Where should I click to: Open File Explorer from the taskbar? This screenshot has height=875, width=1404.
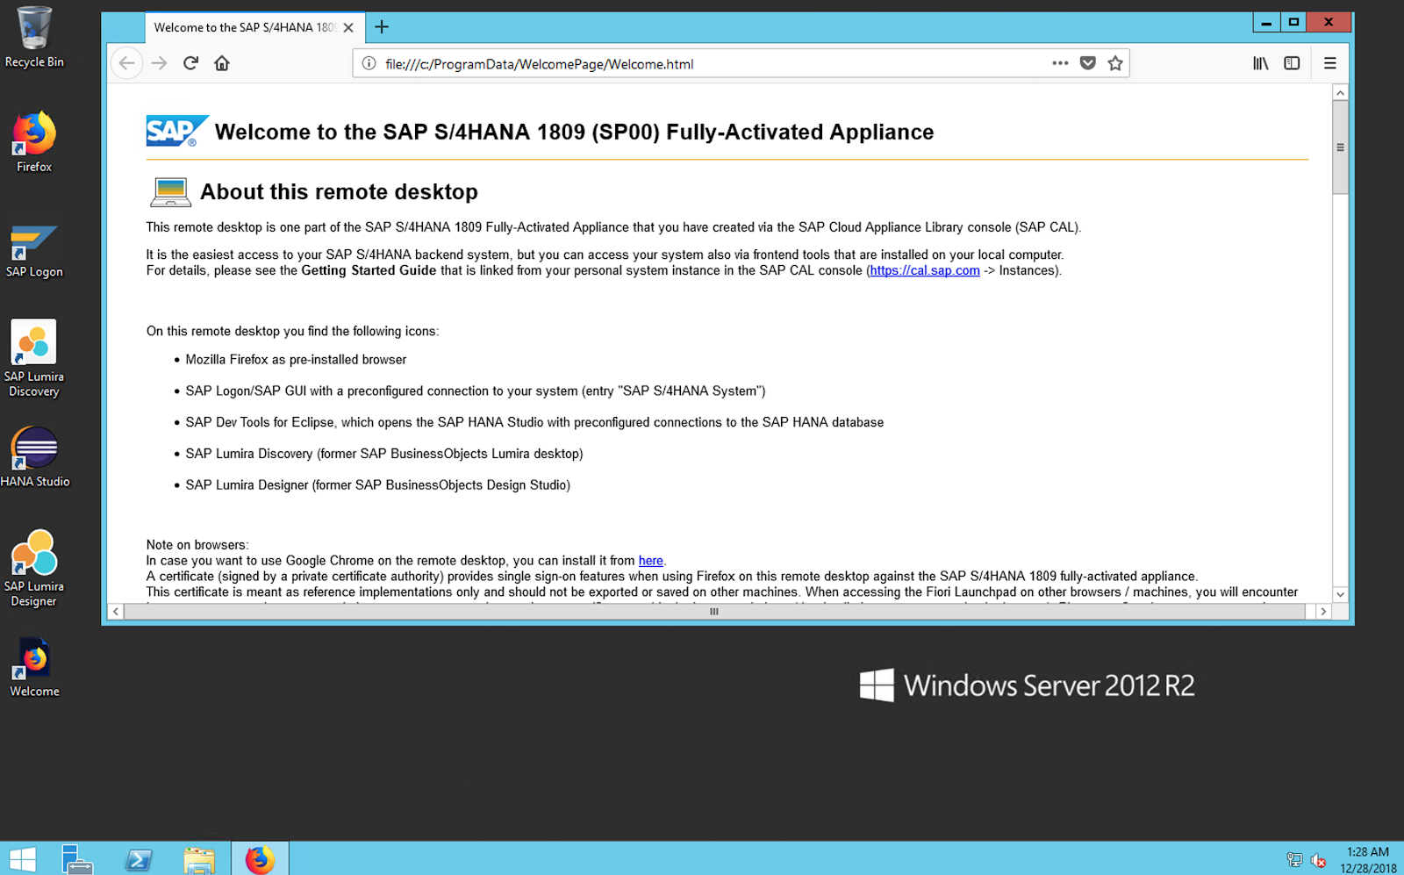pos(199,859)
